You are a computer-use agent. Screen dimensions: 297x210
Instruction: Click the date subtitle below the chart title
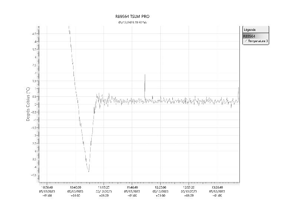132,22
